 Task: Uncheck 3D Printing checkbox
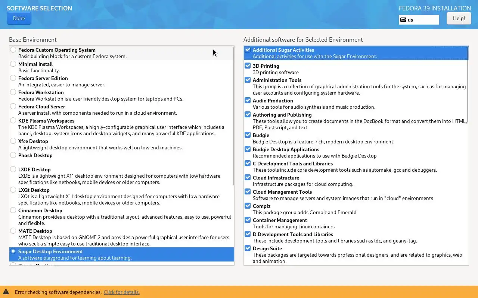(x=248, y=66)
